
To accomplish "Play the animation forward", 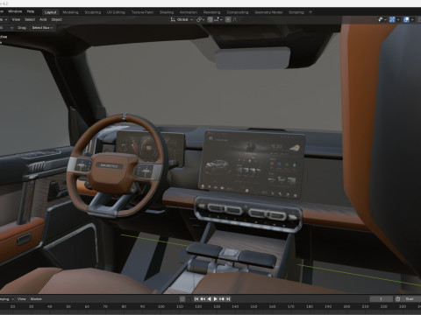I will [216, 299].
